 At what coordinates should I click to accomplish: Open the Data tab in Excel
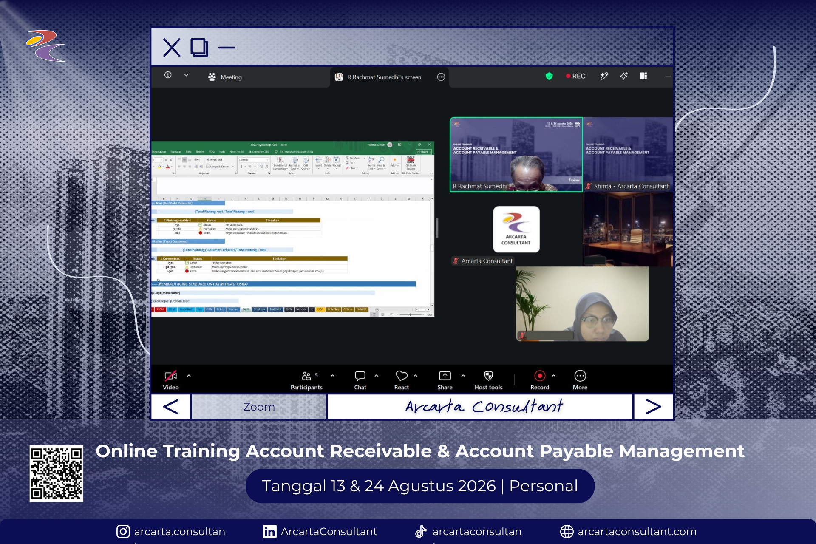(x=189, y=152)
